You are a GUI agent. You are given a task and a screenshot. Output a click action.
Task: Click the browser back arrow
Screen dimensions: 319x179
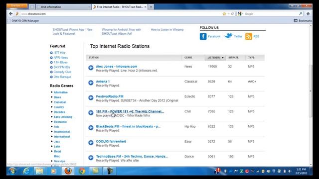(x=10, y=14)
